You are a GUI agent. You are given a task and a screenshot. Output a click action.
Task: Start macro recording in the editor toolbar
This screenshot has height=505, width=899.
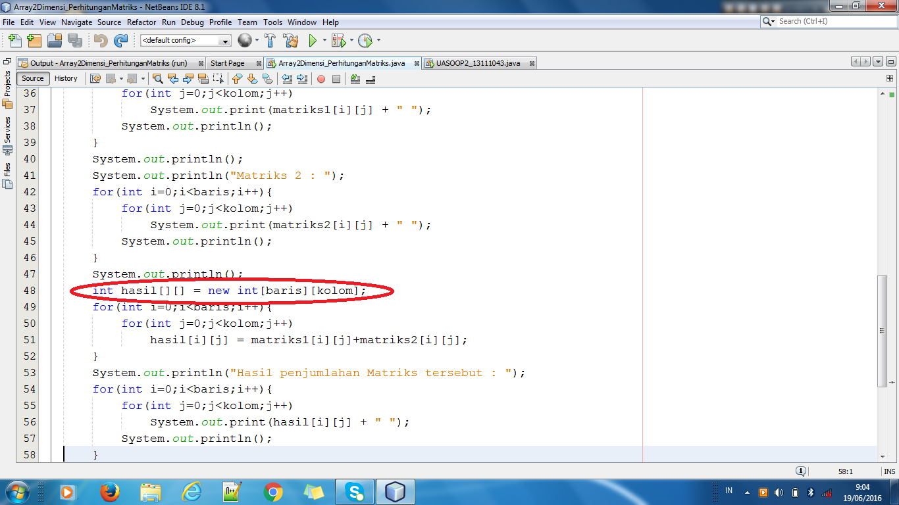322,79
